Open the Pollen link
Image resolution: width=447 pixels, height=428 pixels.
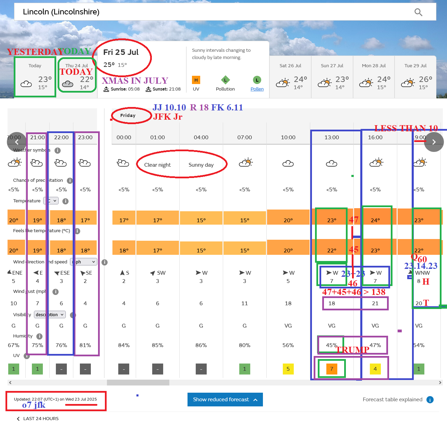pyautogui.click(x=257, y=89)
